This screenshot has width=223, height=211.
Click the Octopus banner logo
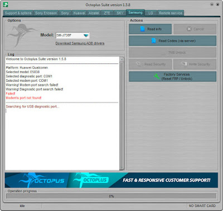42,180
